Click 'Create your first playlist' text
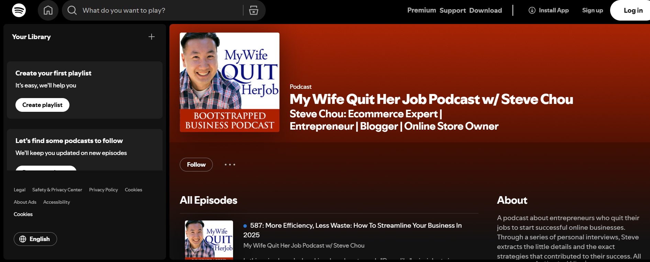 tap(53, 73)
